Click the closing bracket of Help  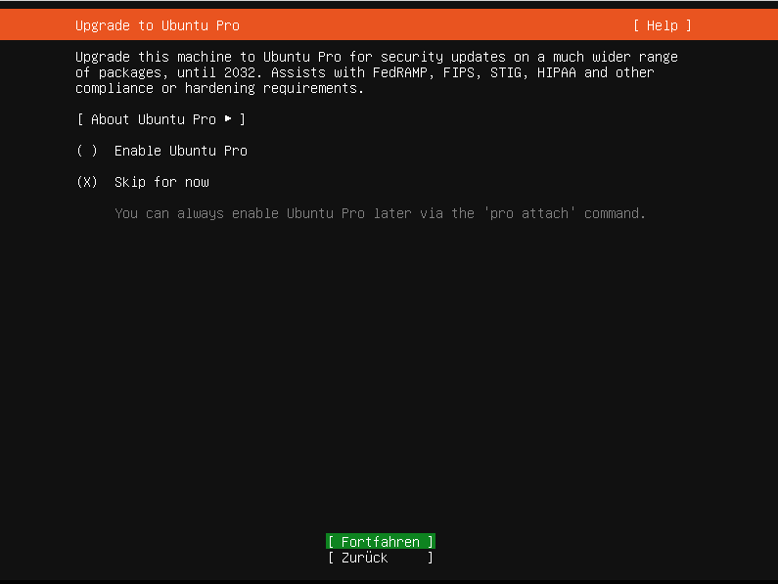pos(688,25)
